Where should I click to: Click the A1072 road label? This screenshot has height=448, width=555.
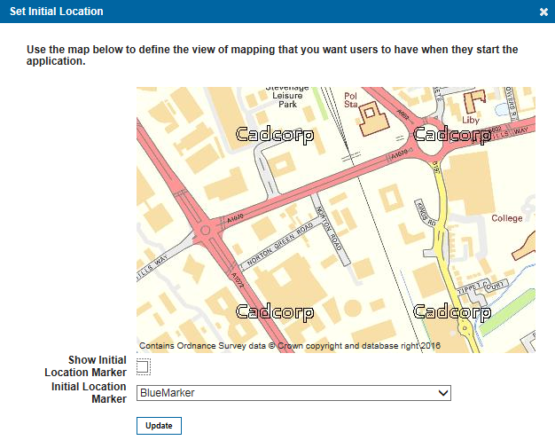coord(238,279)
